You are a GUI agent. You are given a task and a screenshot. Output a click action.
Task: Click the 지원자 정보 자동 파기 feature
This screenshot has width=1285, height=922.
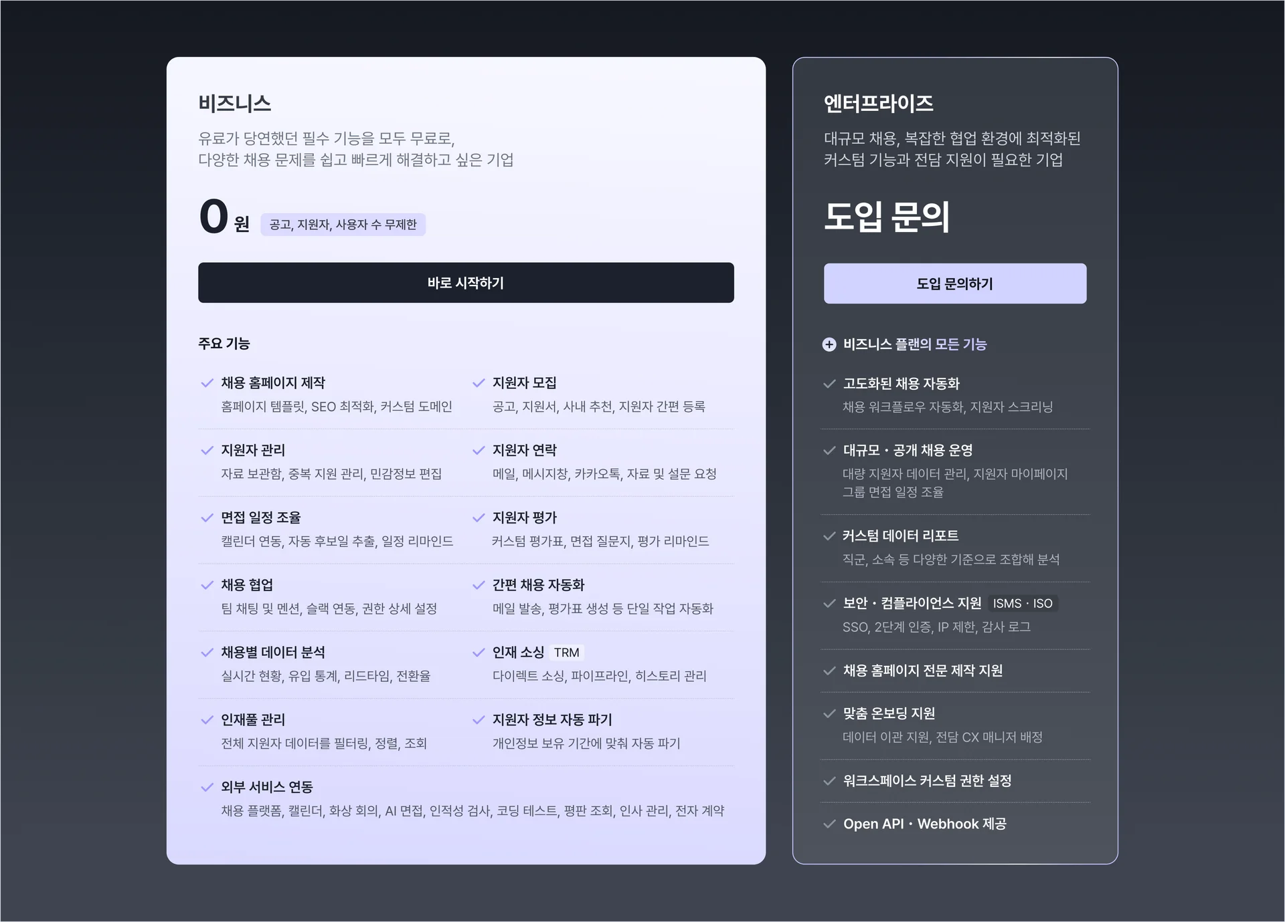tap(552, 720)
